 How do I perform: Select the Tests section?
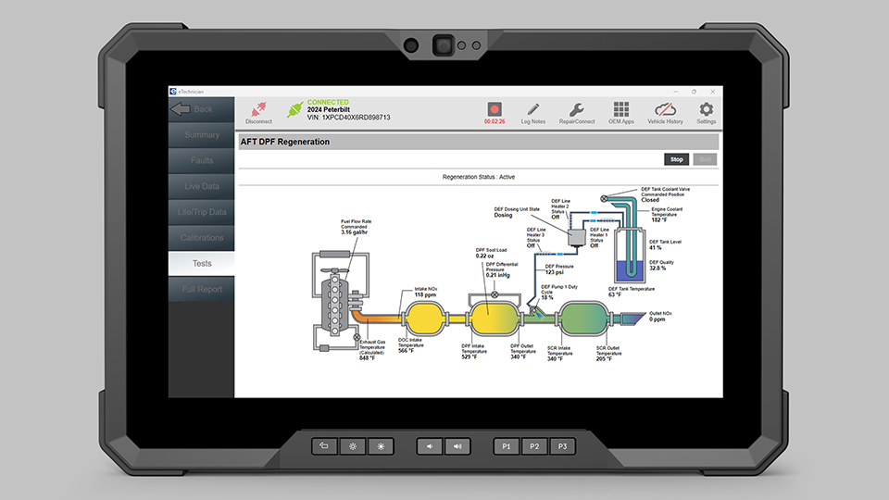click(201, 264)
